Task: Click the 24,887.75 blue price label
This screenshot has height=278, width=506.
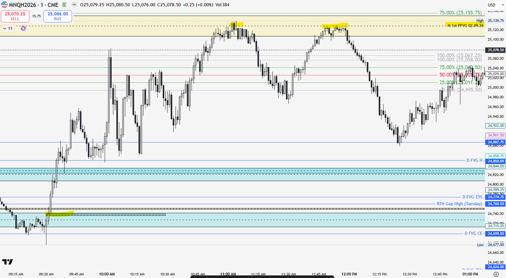Action: click(x=495, y=142)
